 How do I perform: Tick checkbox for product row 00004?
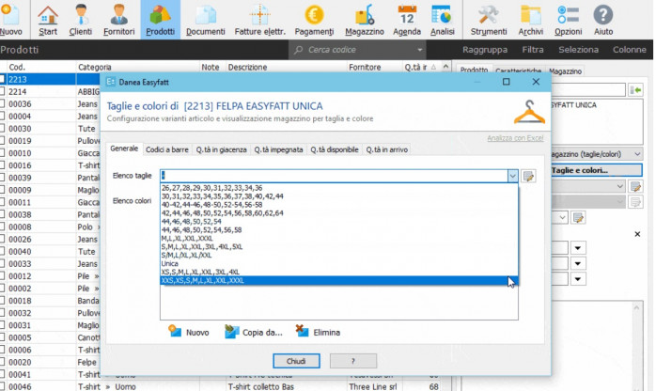point(3,116)
